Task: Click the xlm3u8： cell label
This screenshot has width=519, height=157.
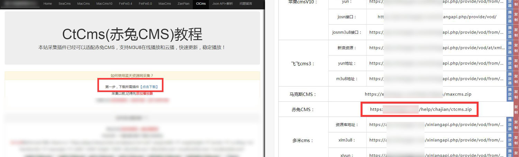Action: 347,140
